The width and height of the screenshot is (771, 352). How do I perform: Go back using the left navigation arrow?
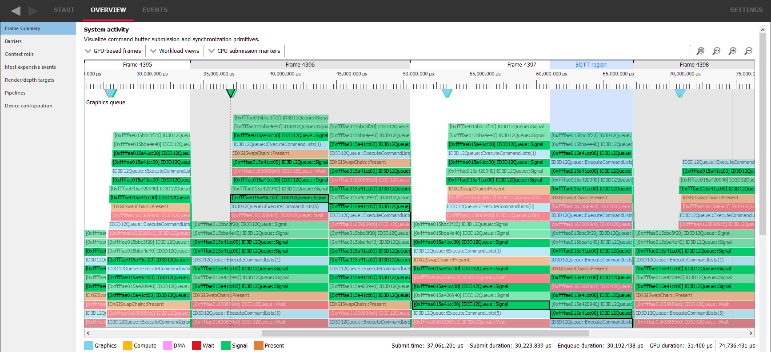click(16, 11)
